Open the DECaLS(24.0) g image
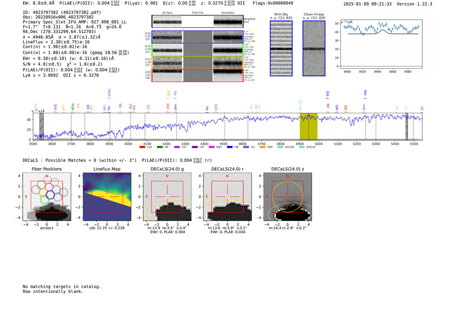The image size is (455, 309). (x=167, y=197)
